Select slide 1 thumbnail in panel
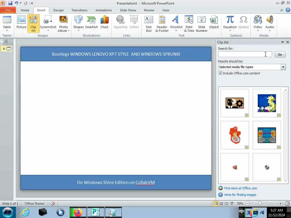The width and height of the screenshot is (291, 218). (7, 49)
